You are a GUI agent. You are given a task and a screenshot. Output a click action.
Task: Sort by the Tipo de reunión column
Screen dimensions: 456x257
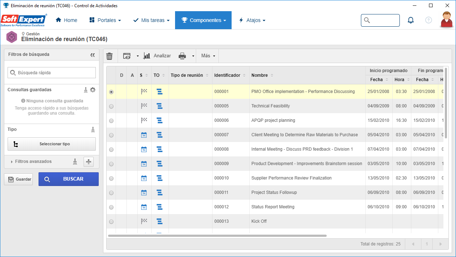tap(190, 75)
